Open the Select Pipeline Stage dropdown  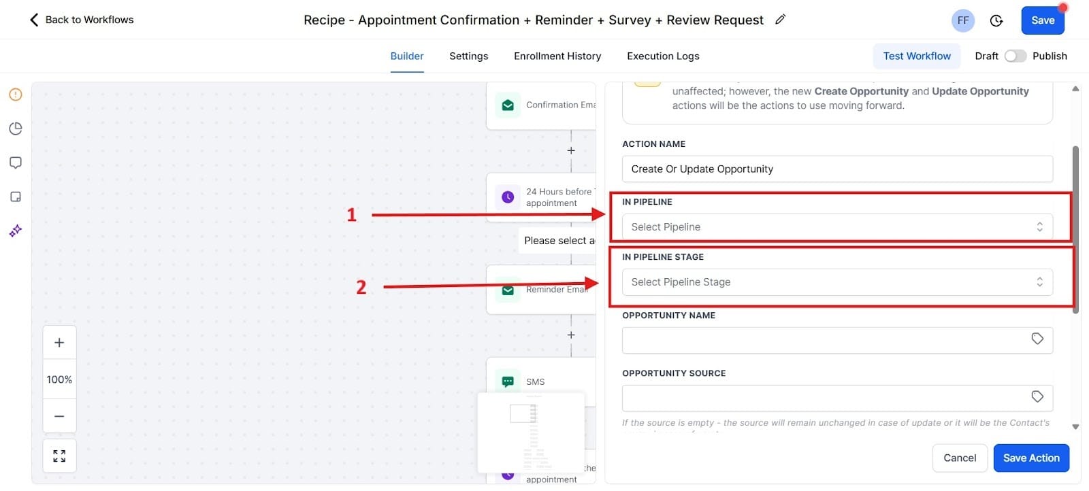[x=836, y=282]
